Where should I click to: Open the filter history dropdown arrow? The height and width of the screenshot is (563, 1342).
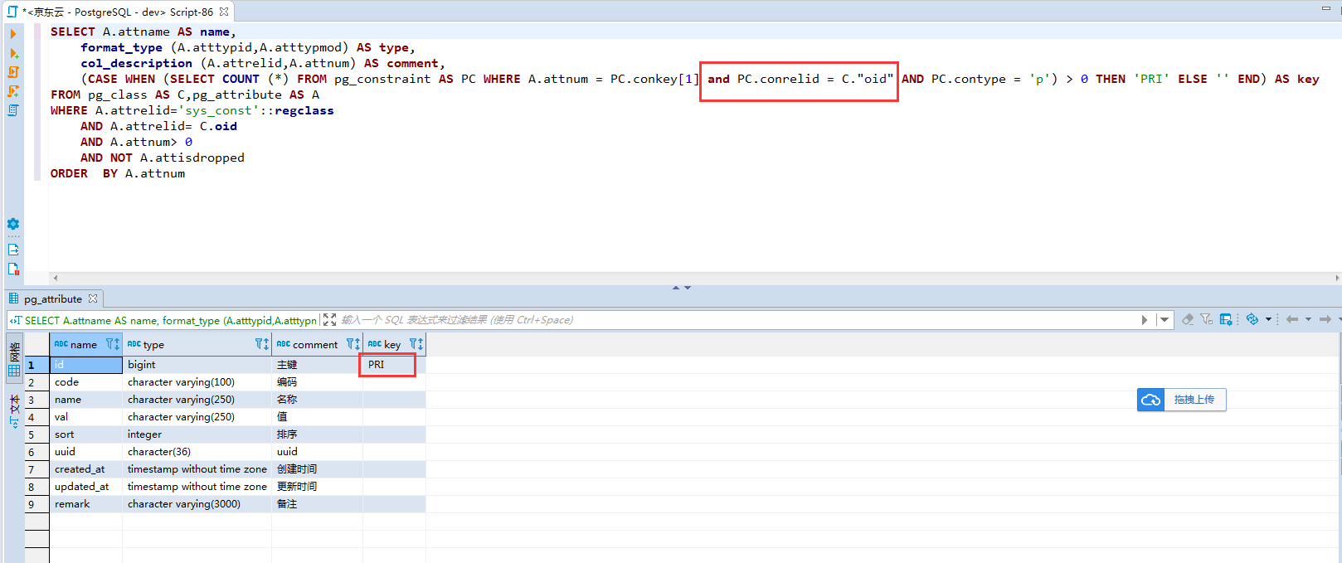[x=1165, y=320]
